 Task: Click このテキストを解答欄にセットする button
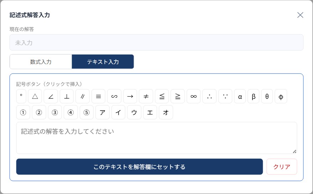[139, 167]
